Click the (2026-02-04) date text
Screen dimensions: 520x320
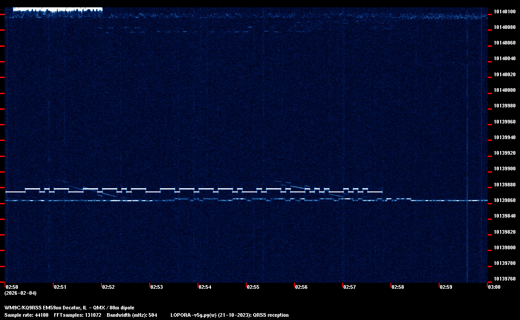[x=20, y=293]
